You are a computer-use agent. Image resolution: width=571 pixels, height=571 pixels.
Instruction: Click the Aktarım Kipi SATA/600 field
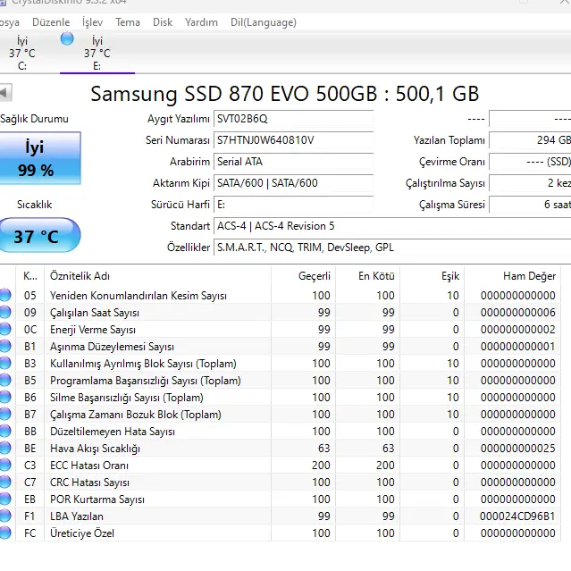tap(293, 183)
